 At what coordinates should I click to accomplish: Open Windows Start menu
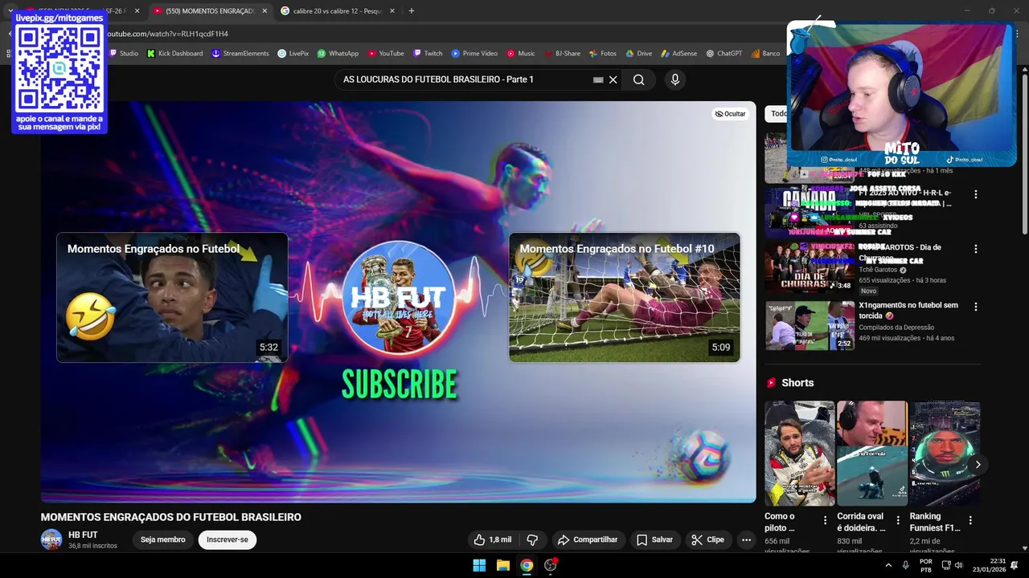479,565
